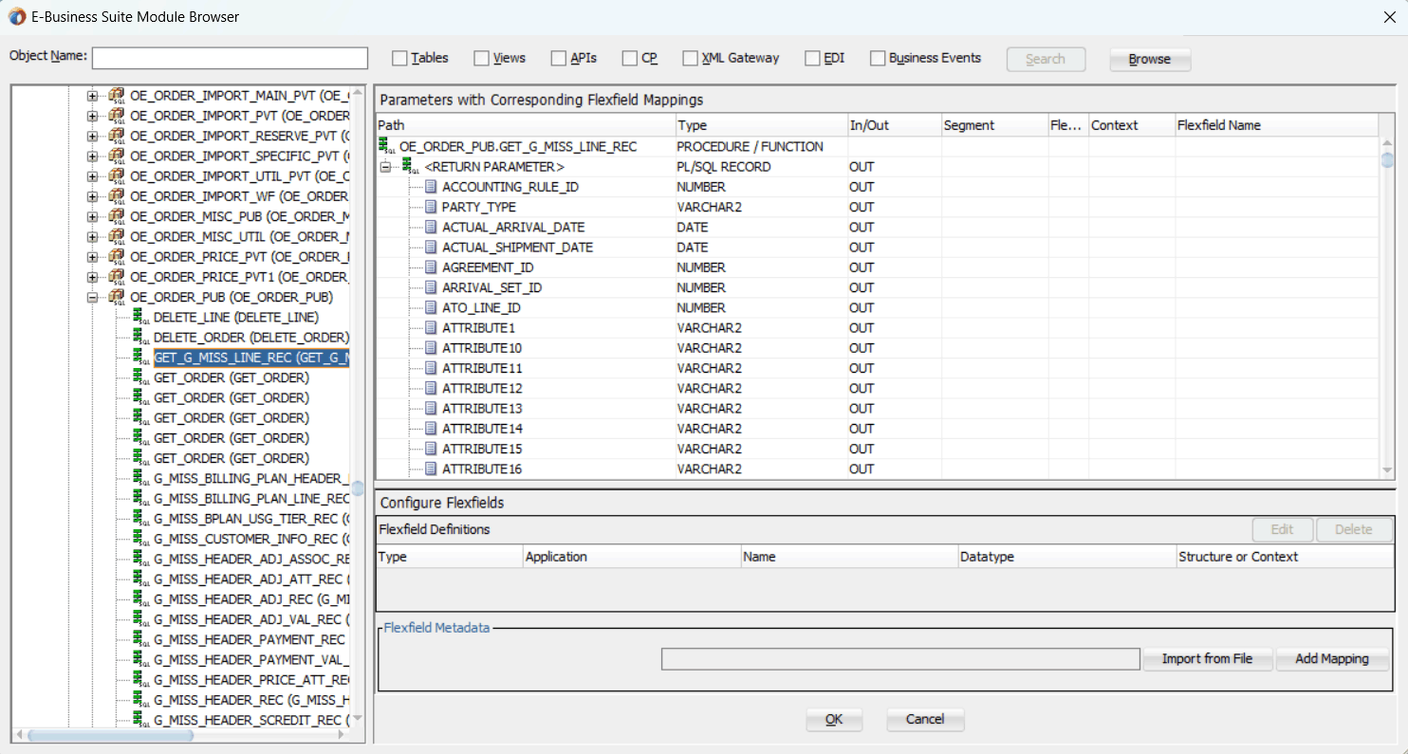Image resolution: width=1408 pixels, height=754 pixels.
Task: Click the Object Name input field
Action: pos(230,59)
